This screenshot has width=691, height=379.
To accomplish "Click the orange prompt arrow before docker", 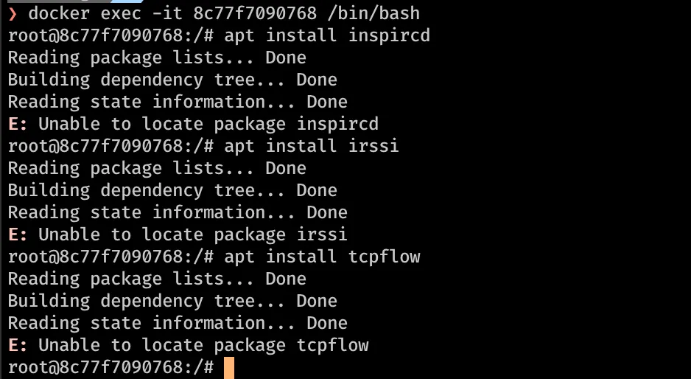I will click(x=13, y=14).
